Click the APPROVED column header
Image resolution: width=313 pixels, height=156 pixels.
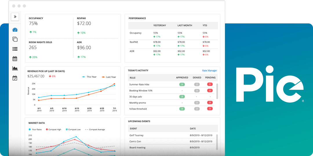pyautogui.click(x=182, y=78)
